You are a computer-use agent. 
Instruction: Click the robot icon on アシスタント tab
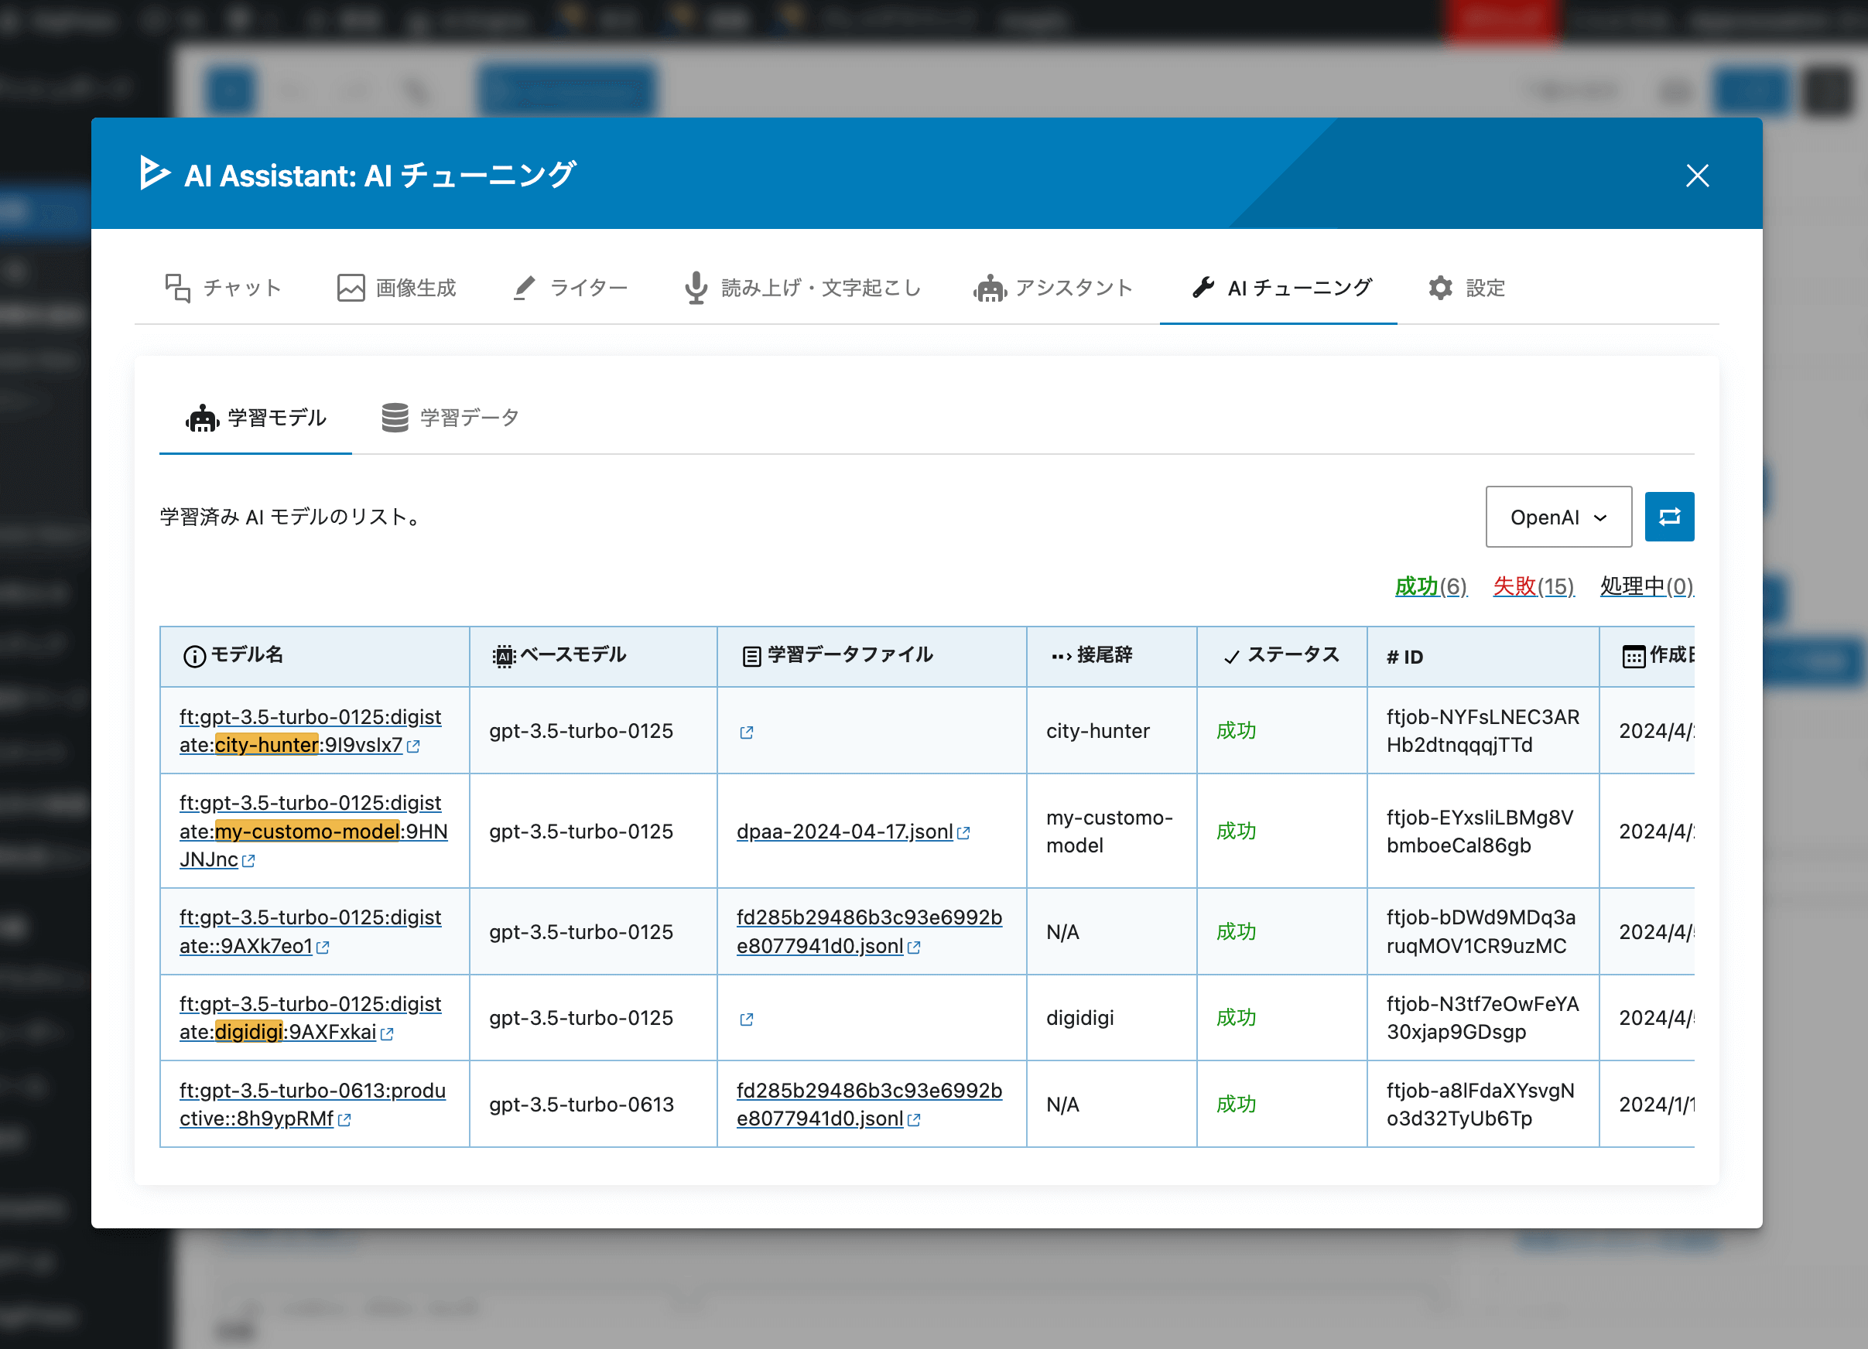(x=990, y=288)
